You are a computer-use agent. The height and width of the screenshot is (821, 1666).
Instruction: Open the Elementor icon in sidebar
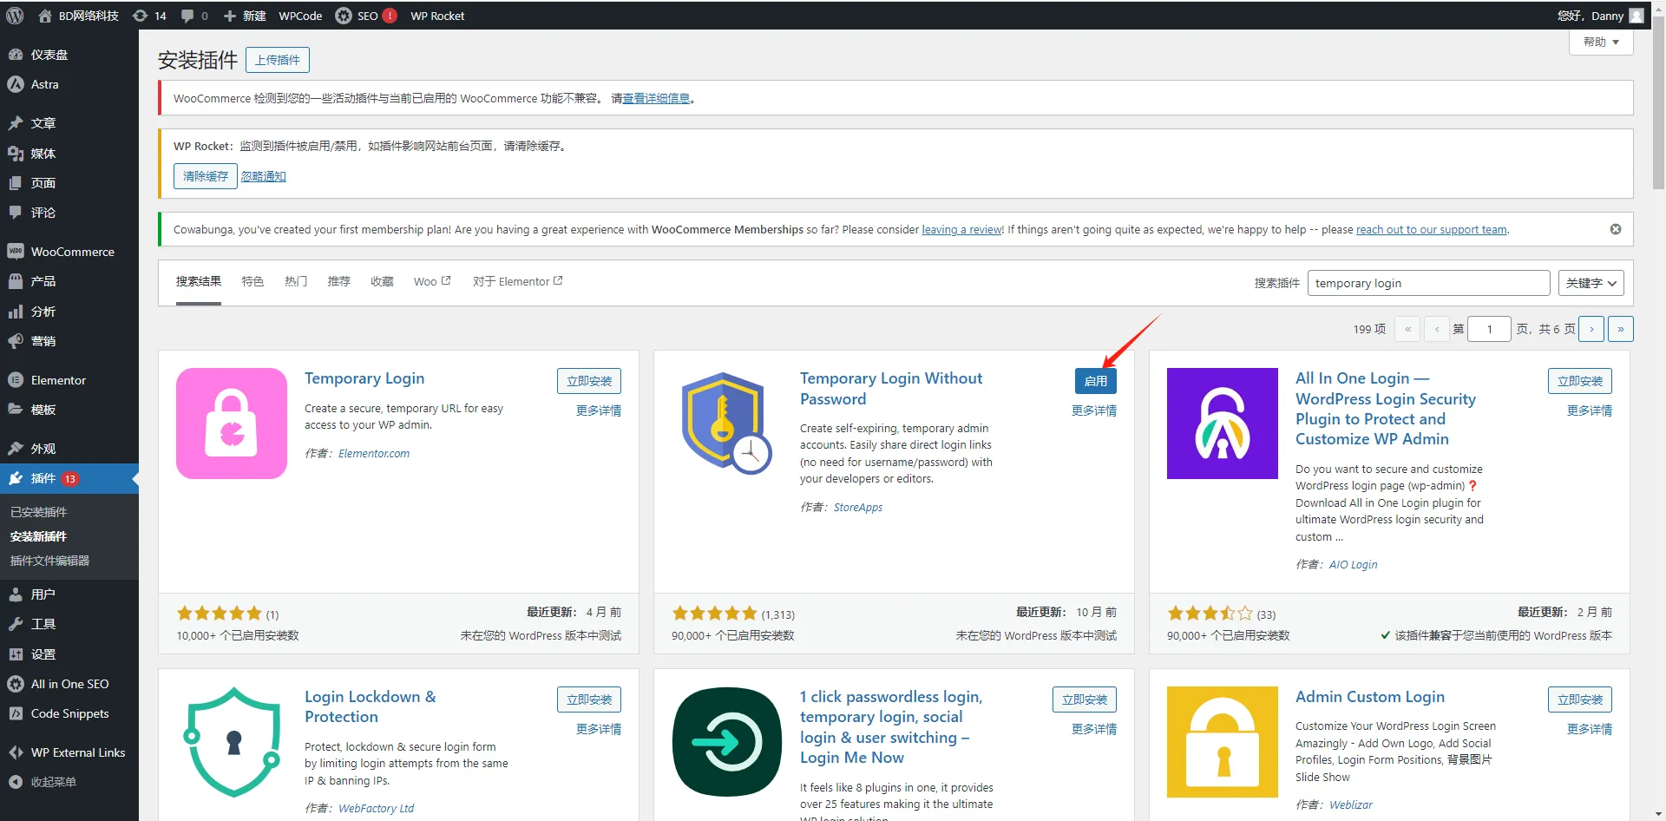point(16,380)
